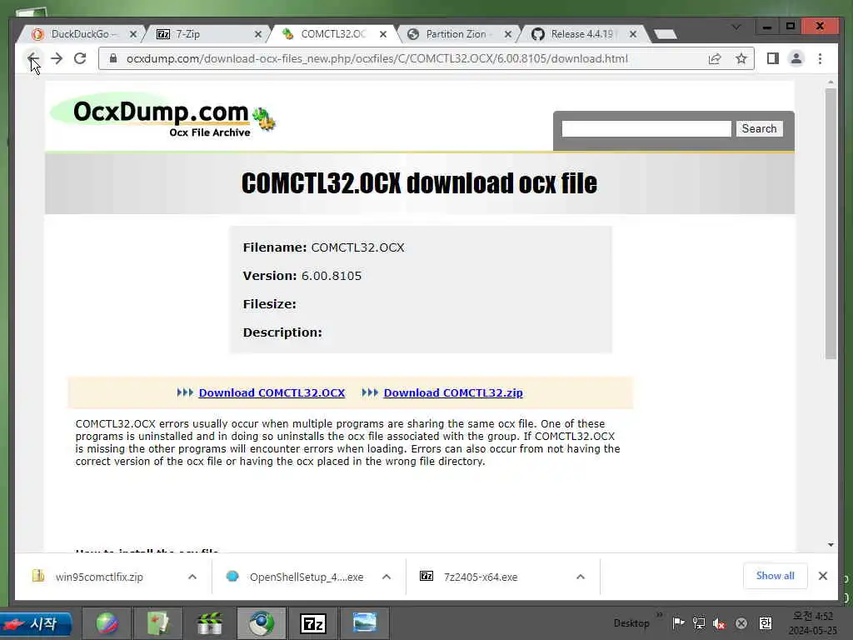Image resolution: width=853 pixels, height=640 pixels.
Task: Close the DuckDuckGo tab
Action: coord(132,33)
